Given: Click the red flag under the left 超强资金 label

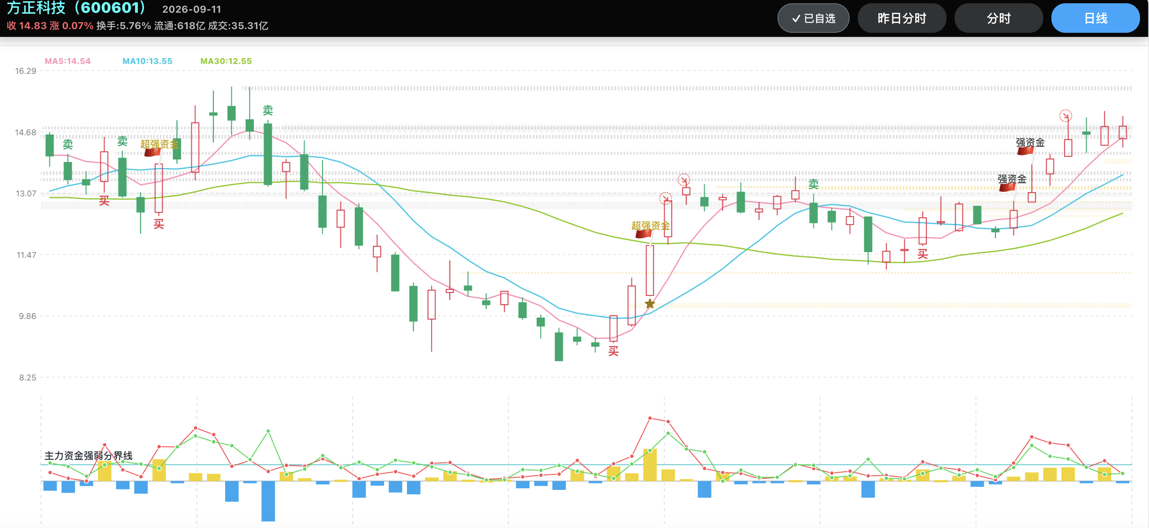Looking at the screenshot, I should pos(153,152).
